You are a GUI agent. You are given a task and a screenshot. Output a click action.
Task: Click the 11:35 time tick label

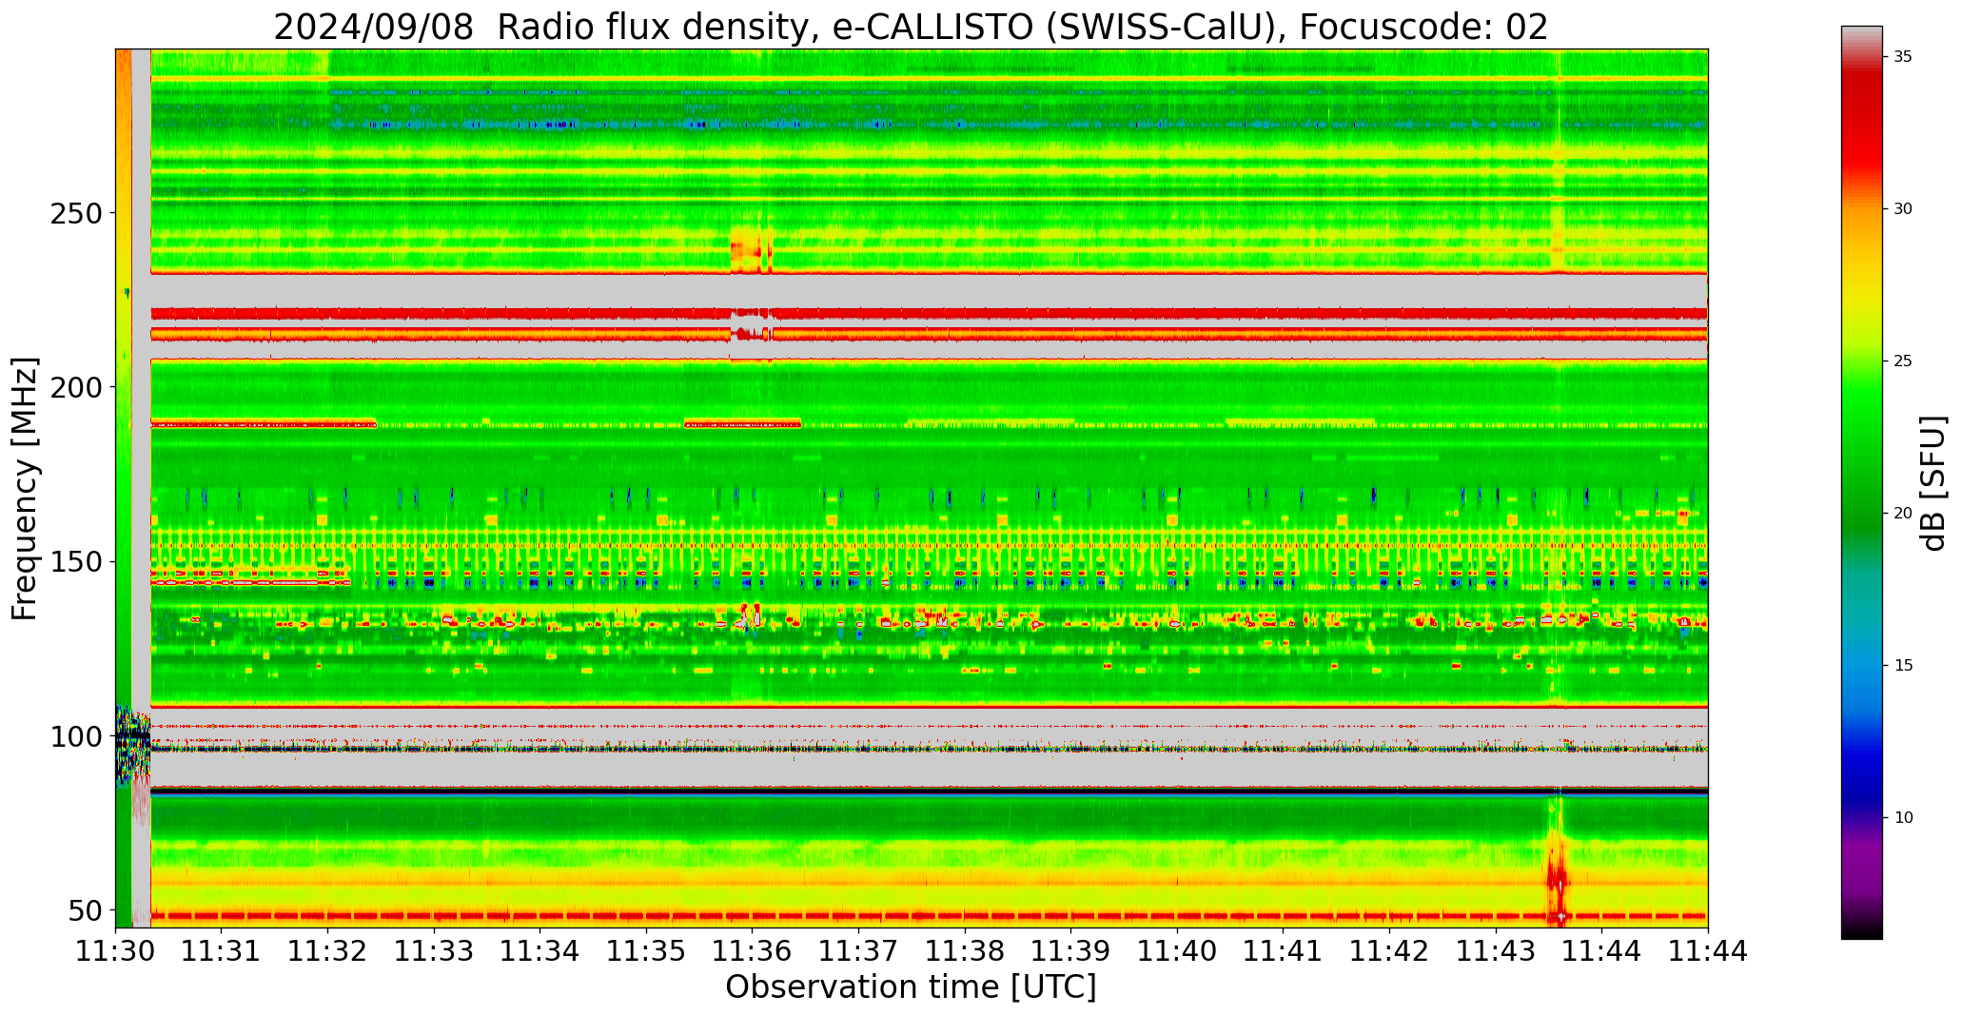click(646, 950)
